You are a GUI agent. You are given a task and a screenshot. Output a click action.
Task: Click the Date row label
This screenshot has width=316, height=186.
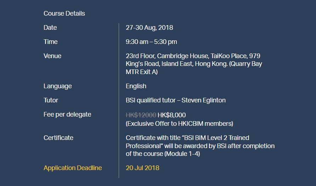pyautogui.click(x=50, y=28)
